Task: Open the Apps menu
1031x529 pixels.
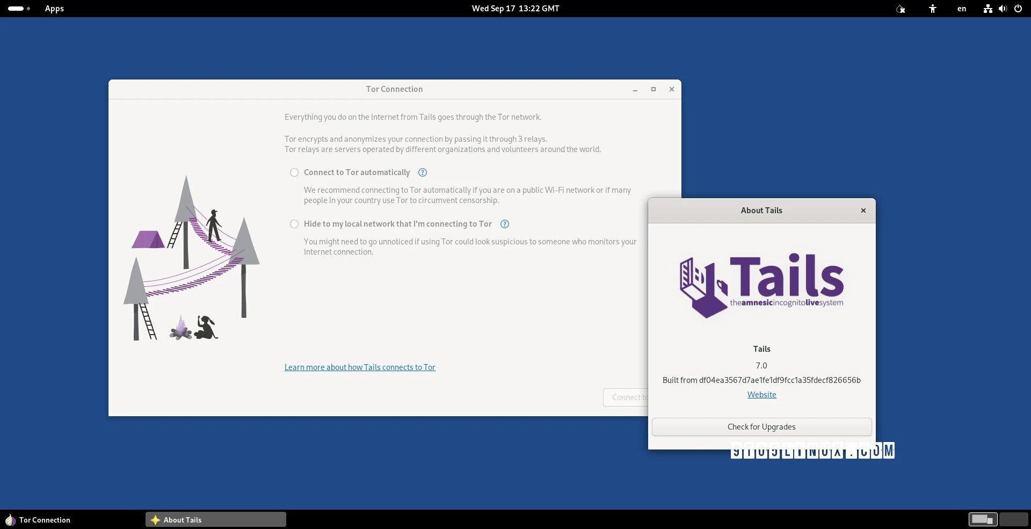Action: tap(54, 9)
